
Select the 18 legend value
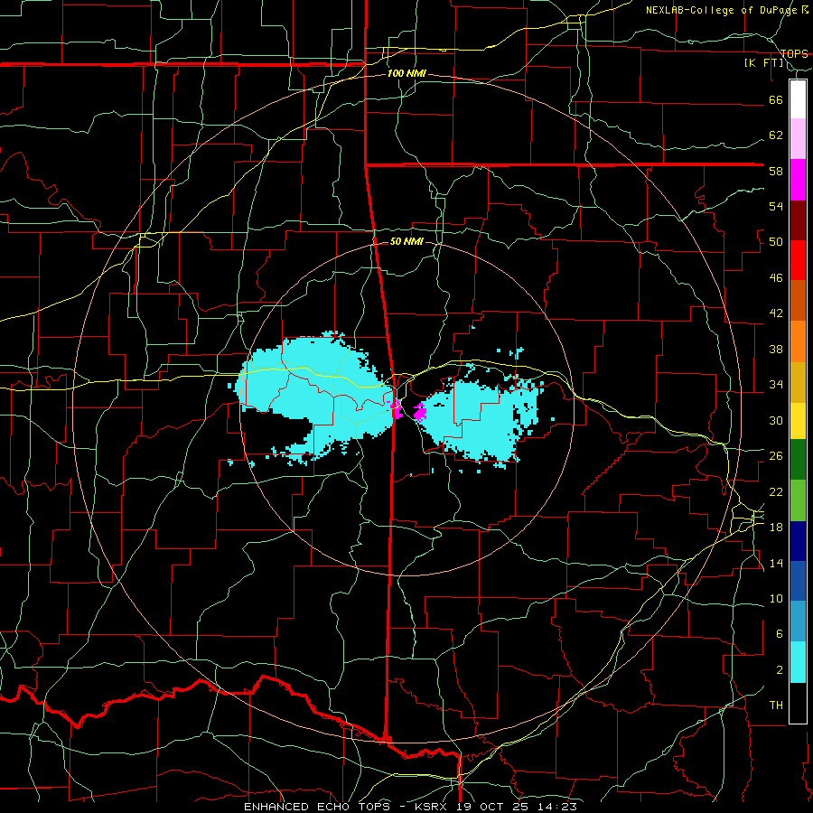[776, 527]
